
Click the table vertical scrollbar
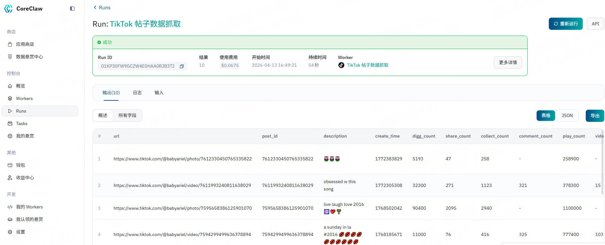602,160
